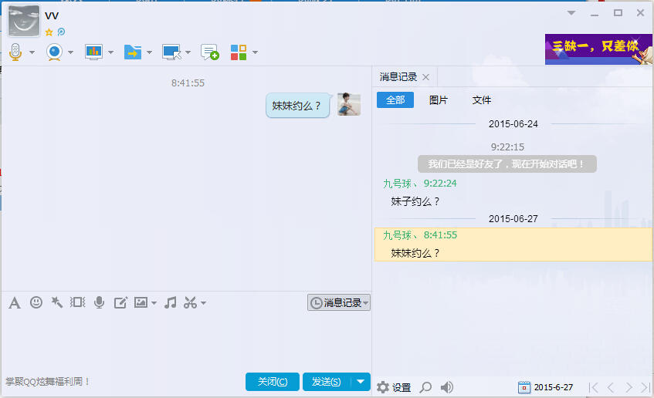Expand remote desktop options arrow

pos(188,52)
